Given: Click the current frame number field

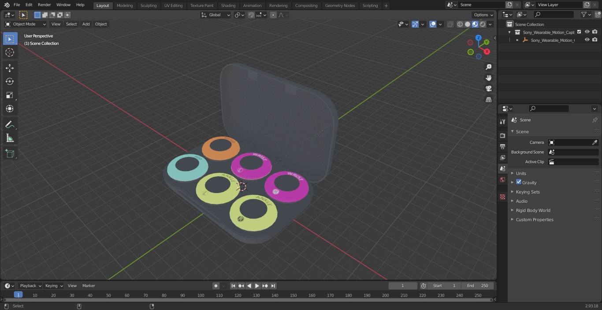Looking at the screenshot, I should [x=402, y=286].
